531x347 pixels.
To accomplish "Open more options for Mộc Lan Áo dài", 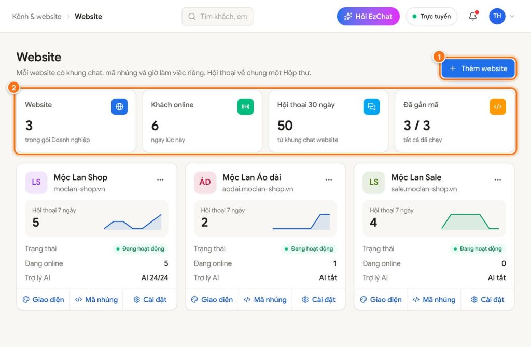I will (x=329, y=179).
